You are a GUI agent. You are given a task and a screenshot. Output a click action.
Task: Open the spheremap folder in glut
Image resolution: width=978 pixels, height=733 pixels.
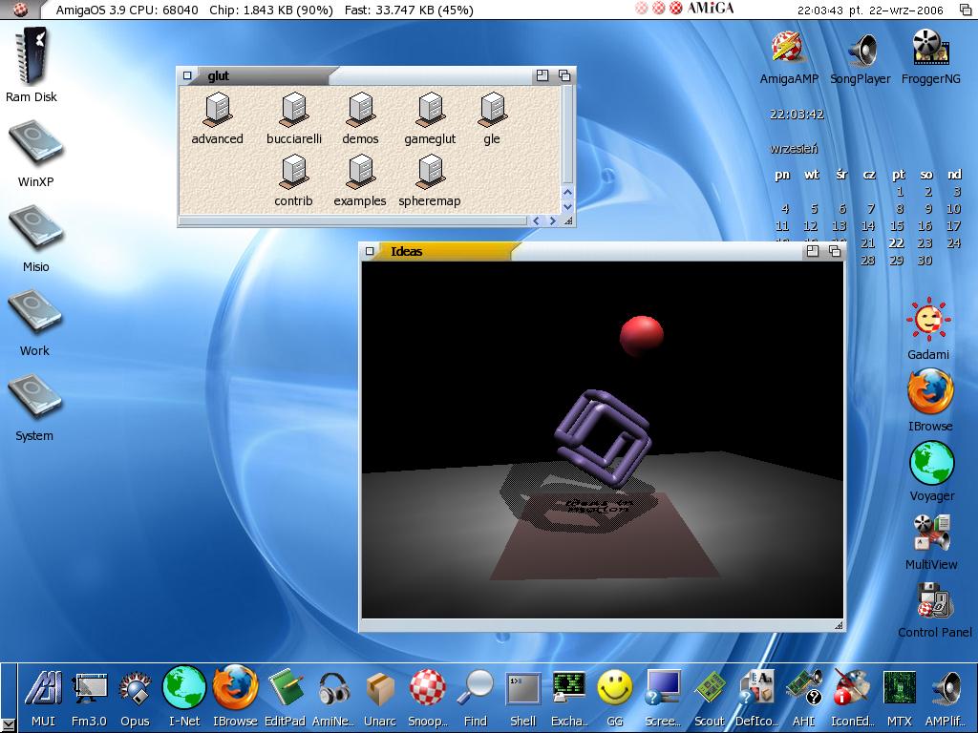431,172
